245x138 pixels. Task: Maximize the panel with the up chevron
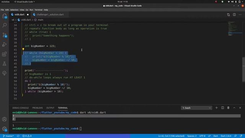pos(234,108)
